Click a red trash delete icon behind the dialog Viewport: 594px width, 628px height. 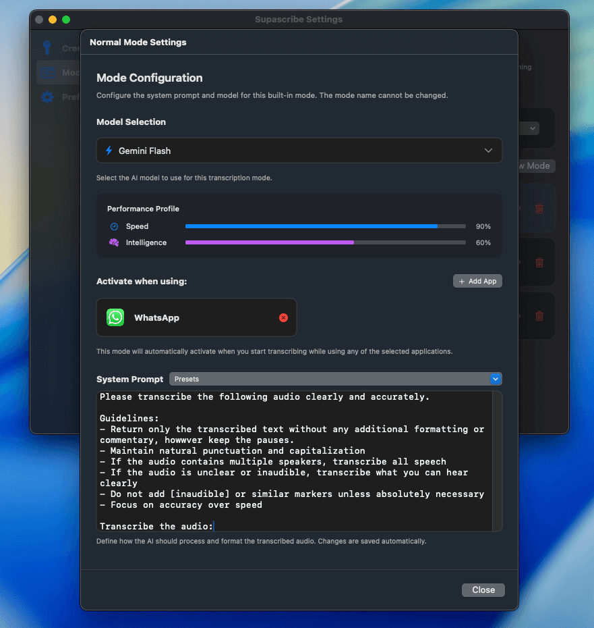click(539, 208)
